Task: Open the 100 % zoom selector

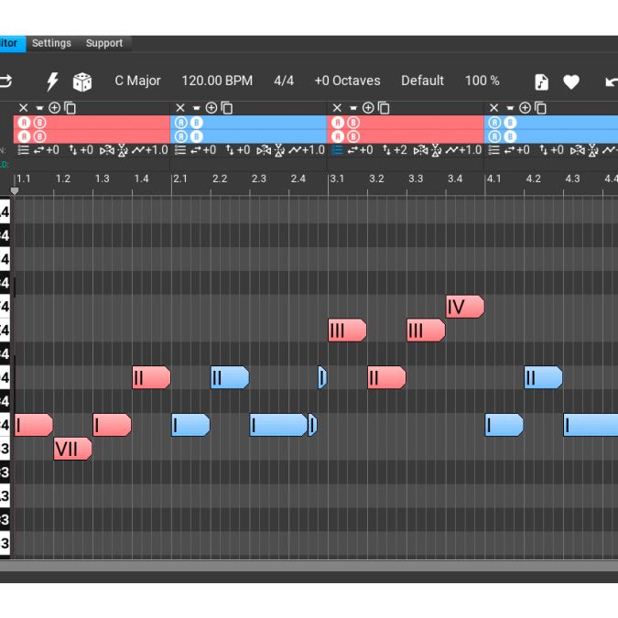Action: click(482, 81)
